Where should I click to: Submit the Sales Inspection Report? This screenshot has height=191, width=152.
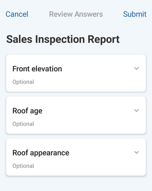coord(135,14)
